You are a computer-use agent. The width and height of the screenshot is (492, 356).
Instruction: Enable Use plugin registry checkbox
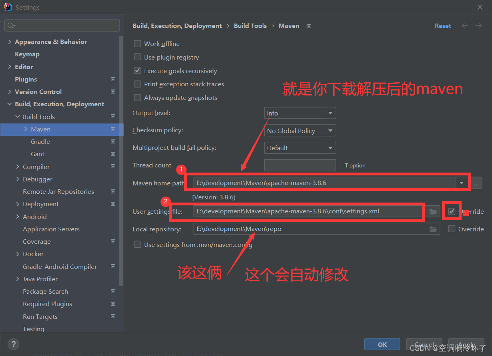point(137,57)
